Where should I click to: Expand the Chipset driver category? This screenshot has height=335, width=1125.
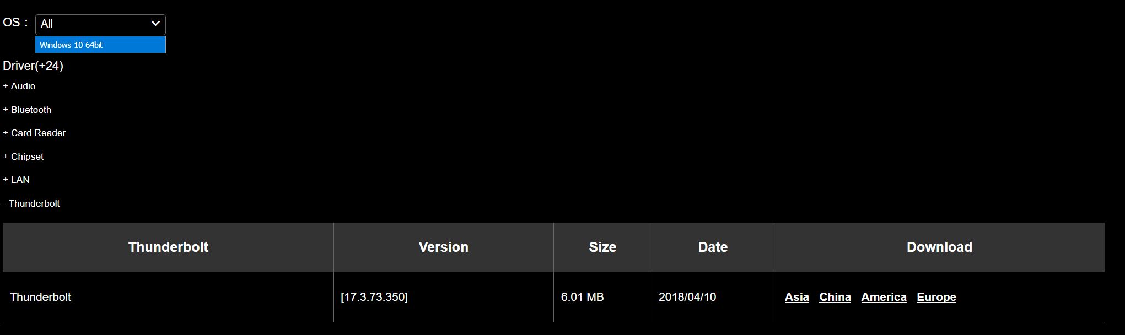(x=23, y=156)
